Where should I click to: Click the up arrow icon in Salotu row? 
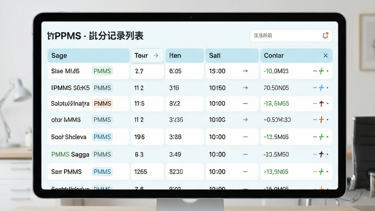322,104
